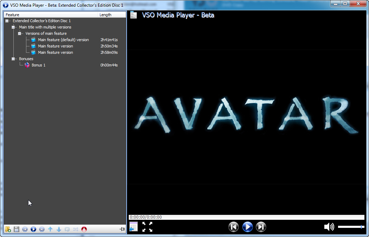The width and height of the screenshot is (369, 237).
Task: Start playback with the large blue Play button
Action: pos(247,227)
